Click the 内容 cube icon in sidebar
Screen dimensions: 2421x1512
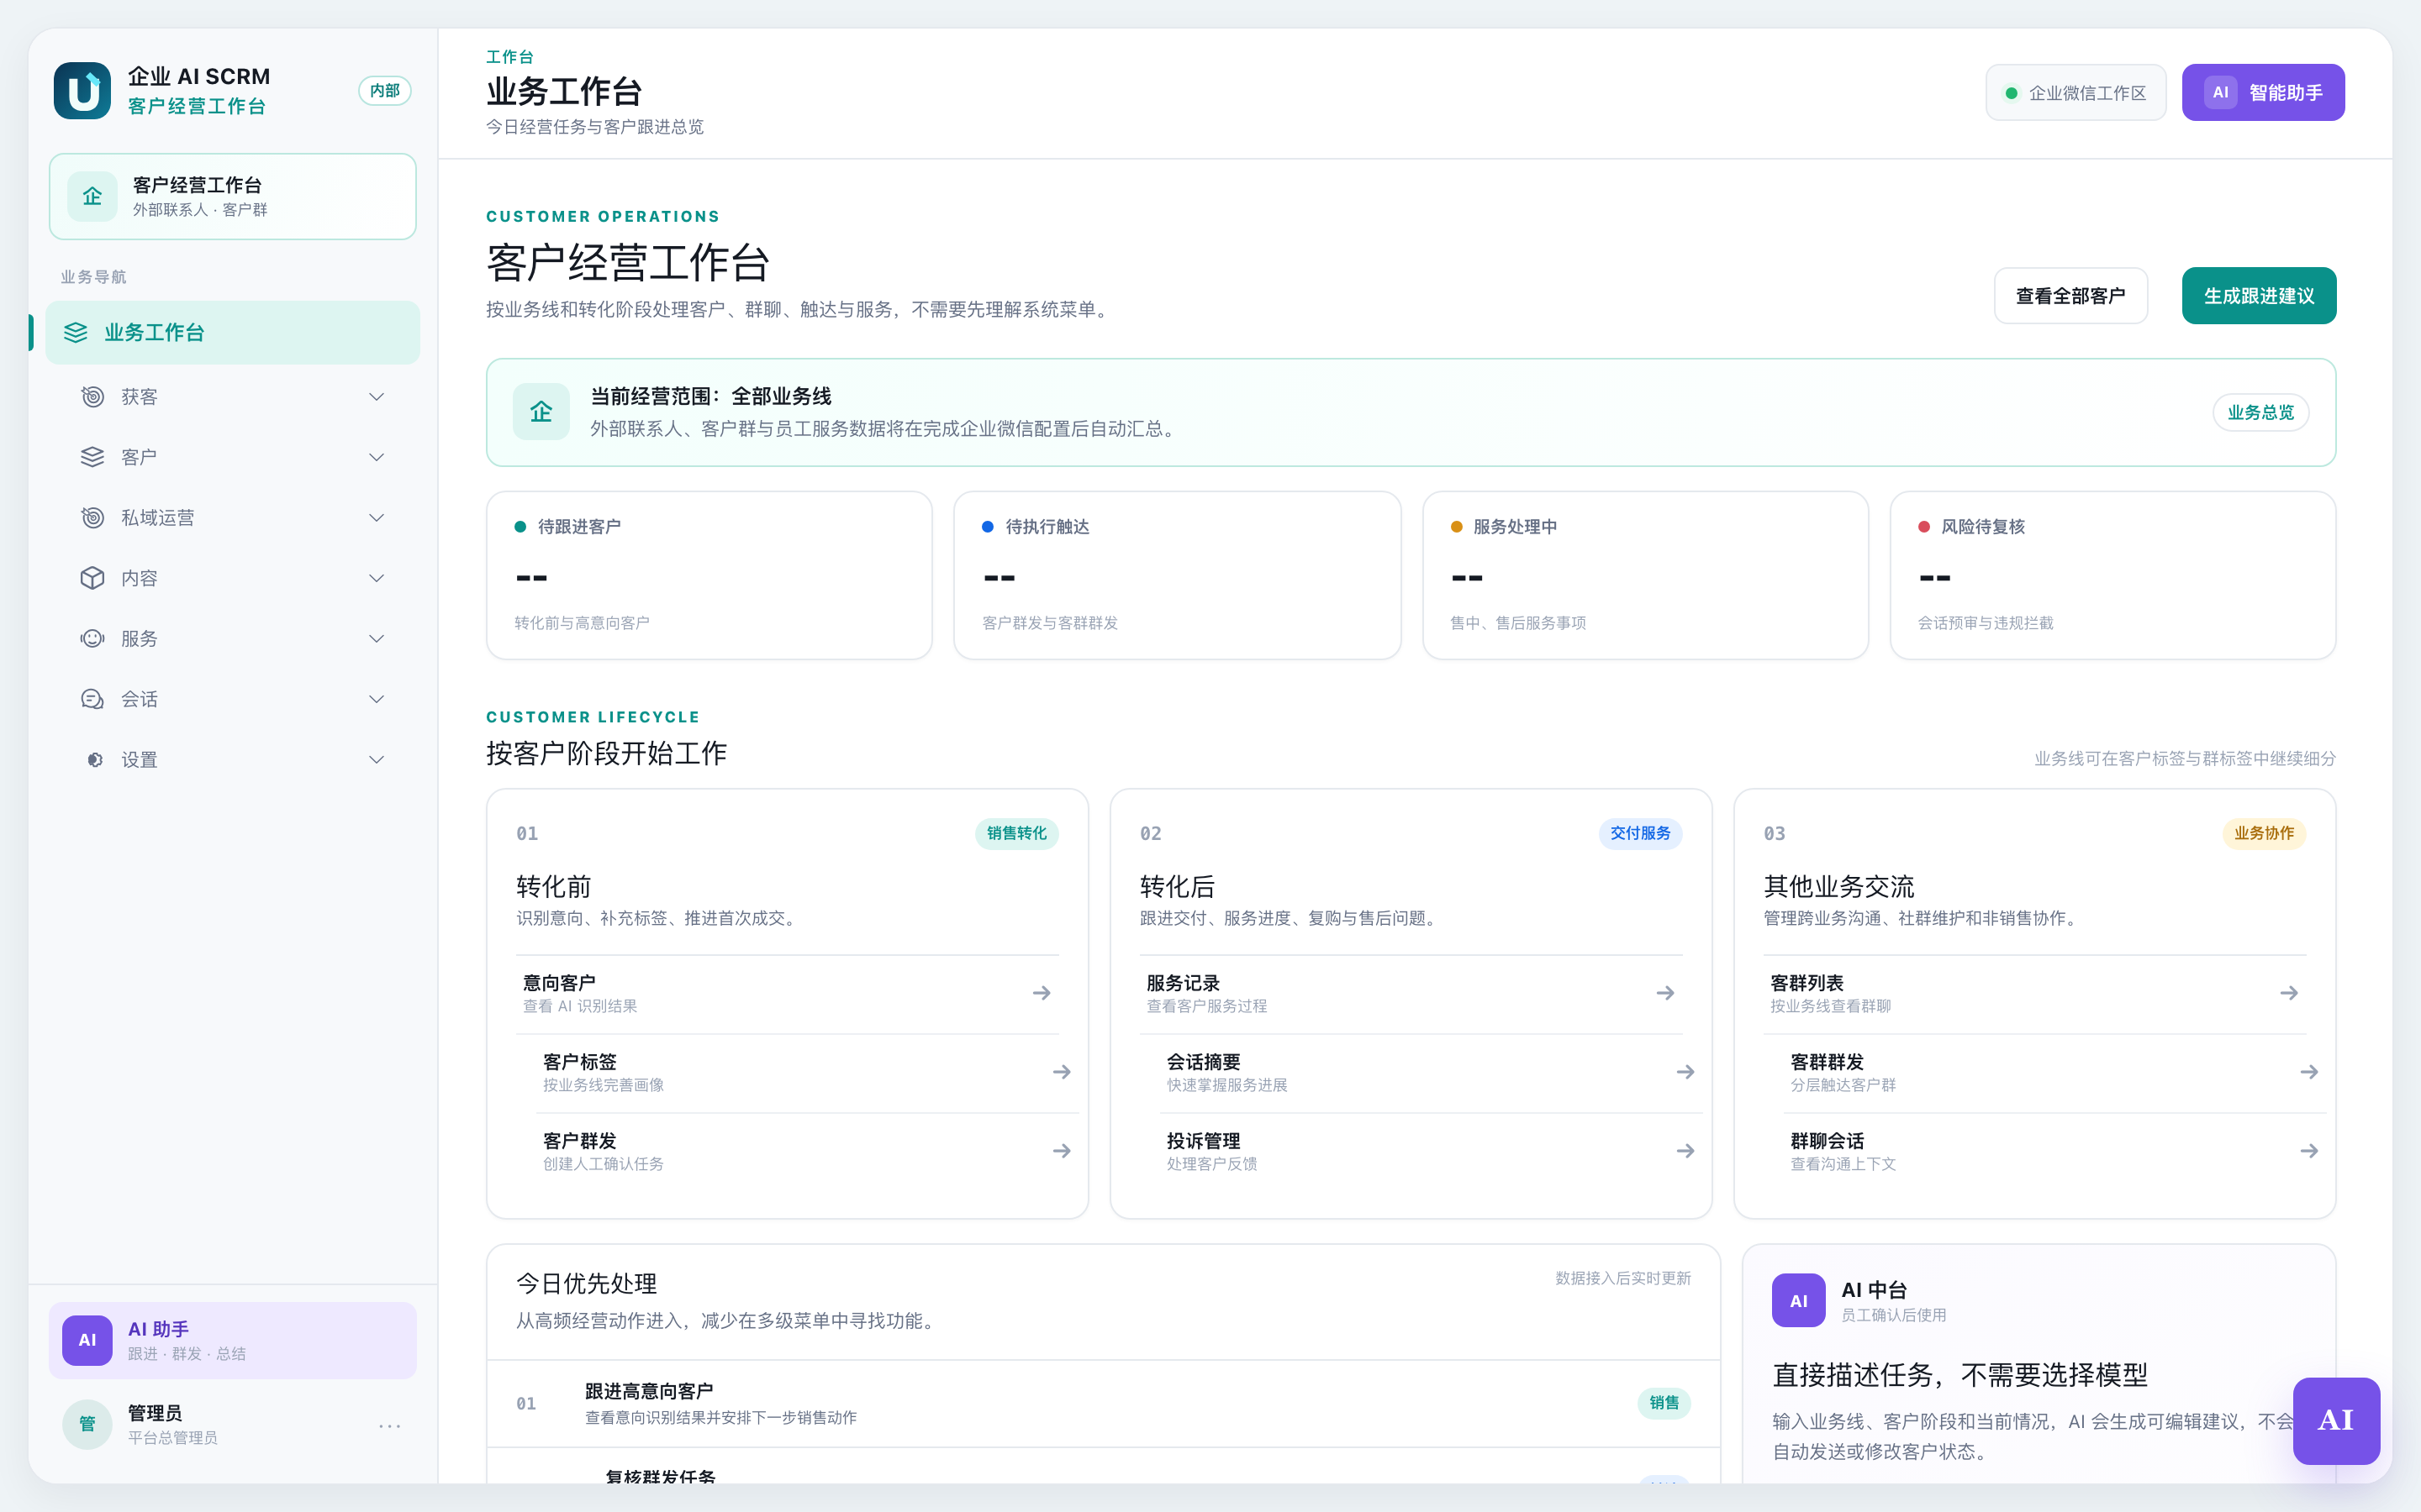(92, 578)
